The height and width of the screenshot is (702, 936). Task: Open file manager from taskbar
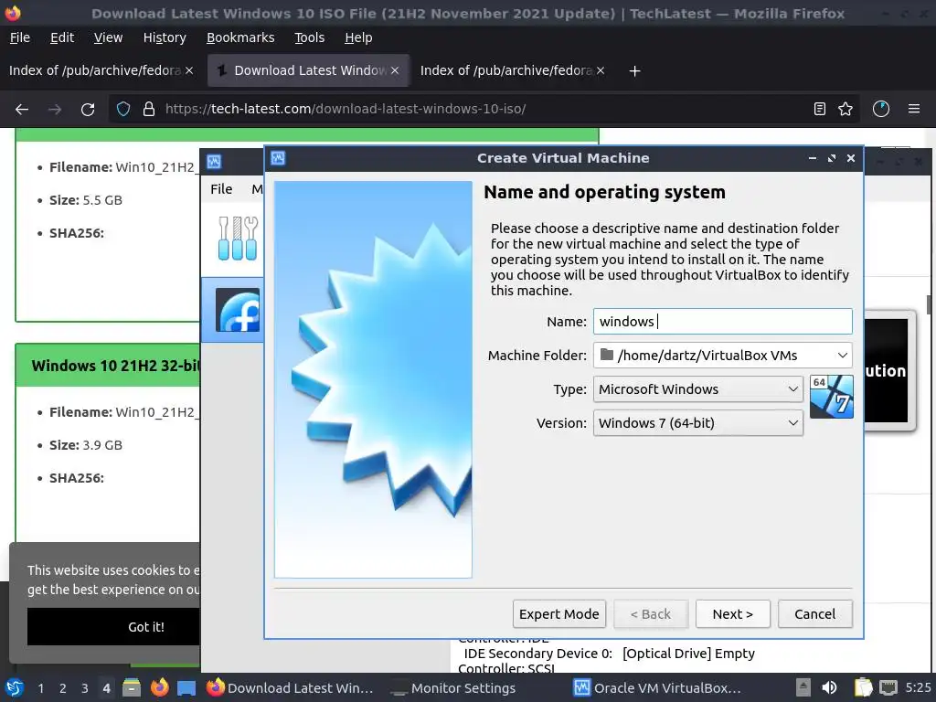pos(132,687)
